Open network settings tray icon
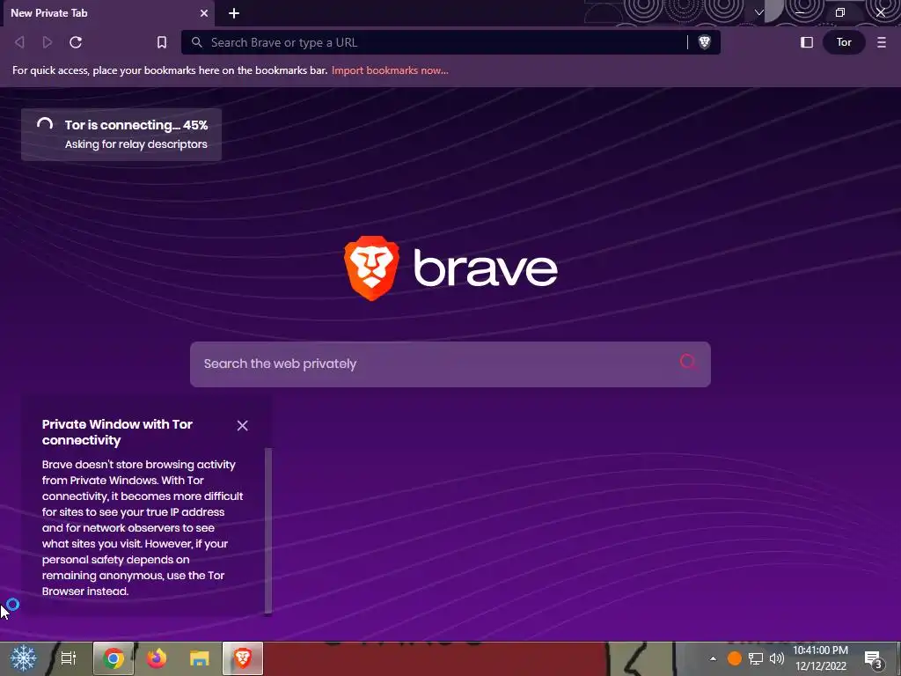Image resolution: width=901 pixels, height=676 pixels. pos(756,658)
